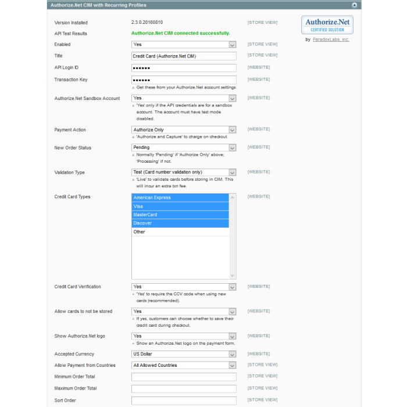This screenshot has width=407, height=407.
Task: Focus the Title input field
Action: click(x=184, y=56)
